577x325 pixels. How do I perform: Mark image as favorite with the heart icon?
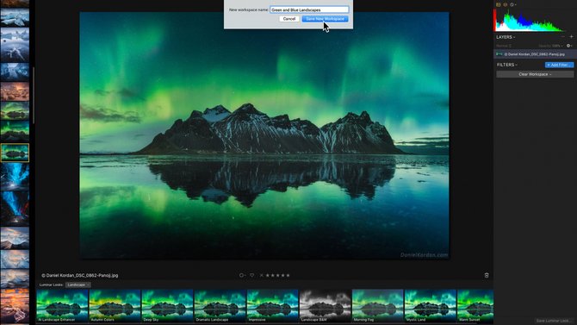251,275
